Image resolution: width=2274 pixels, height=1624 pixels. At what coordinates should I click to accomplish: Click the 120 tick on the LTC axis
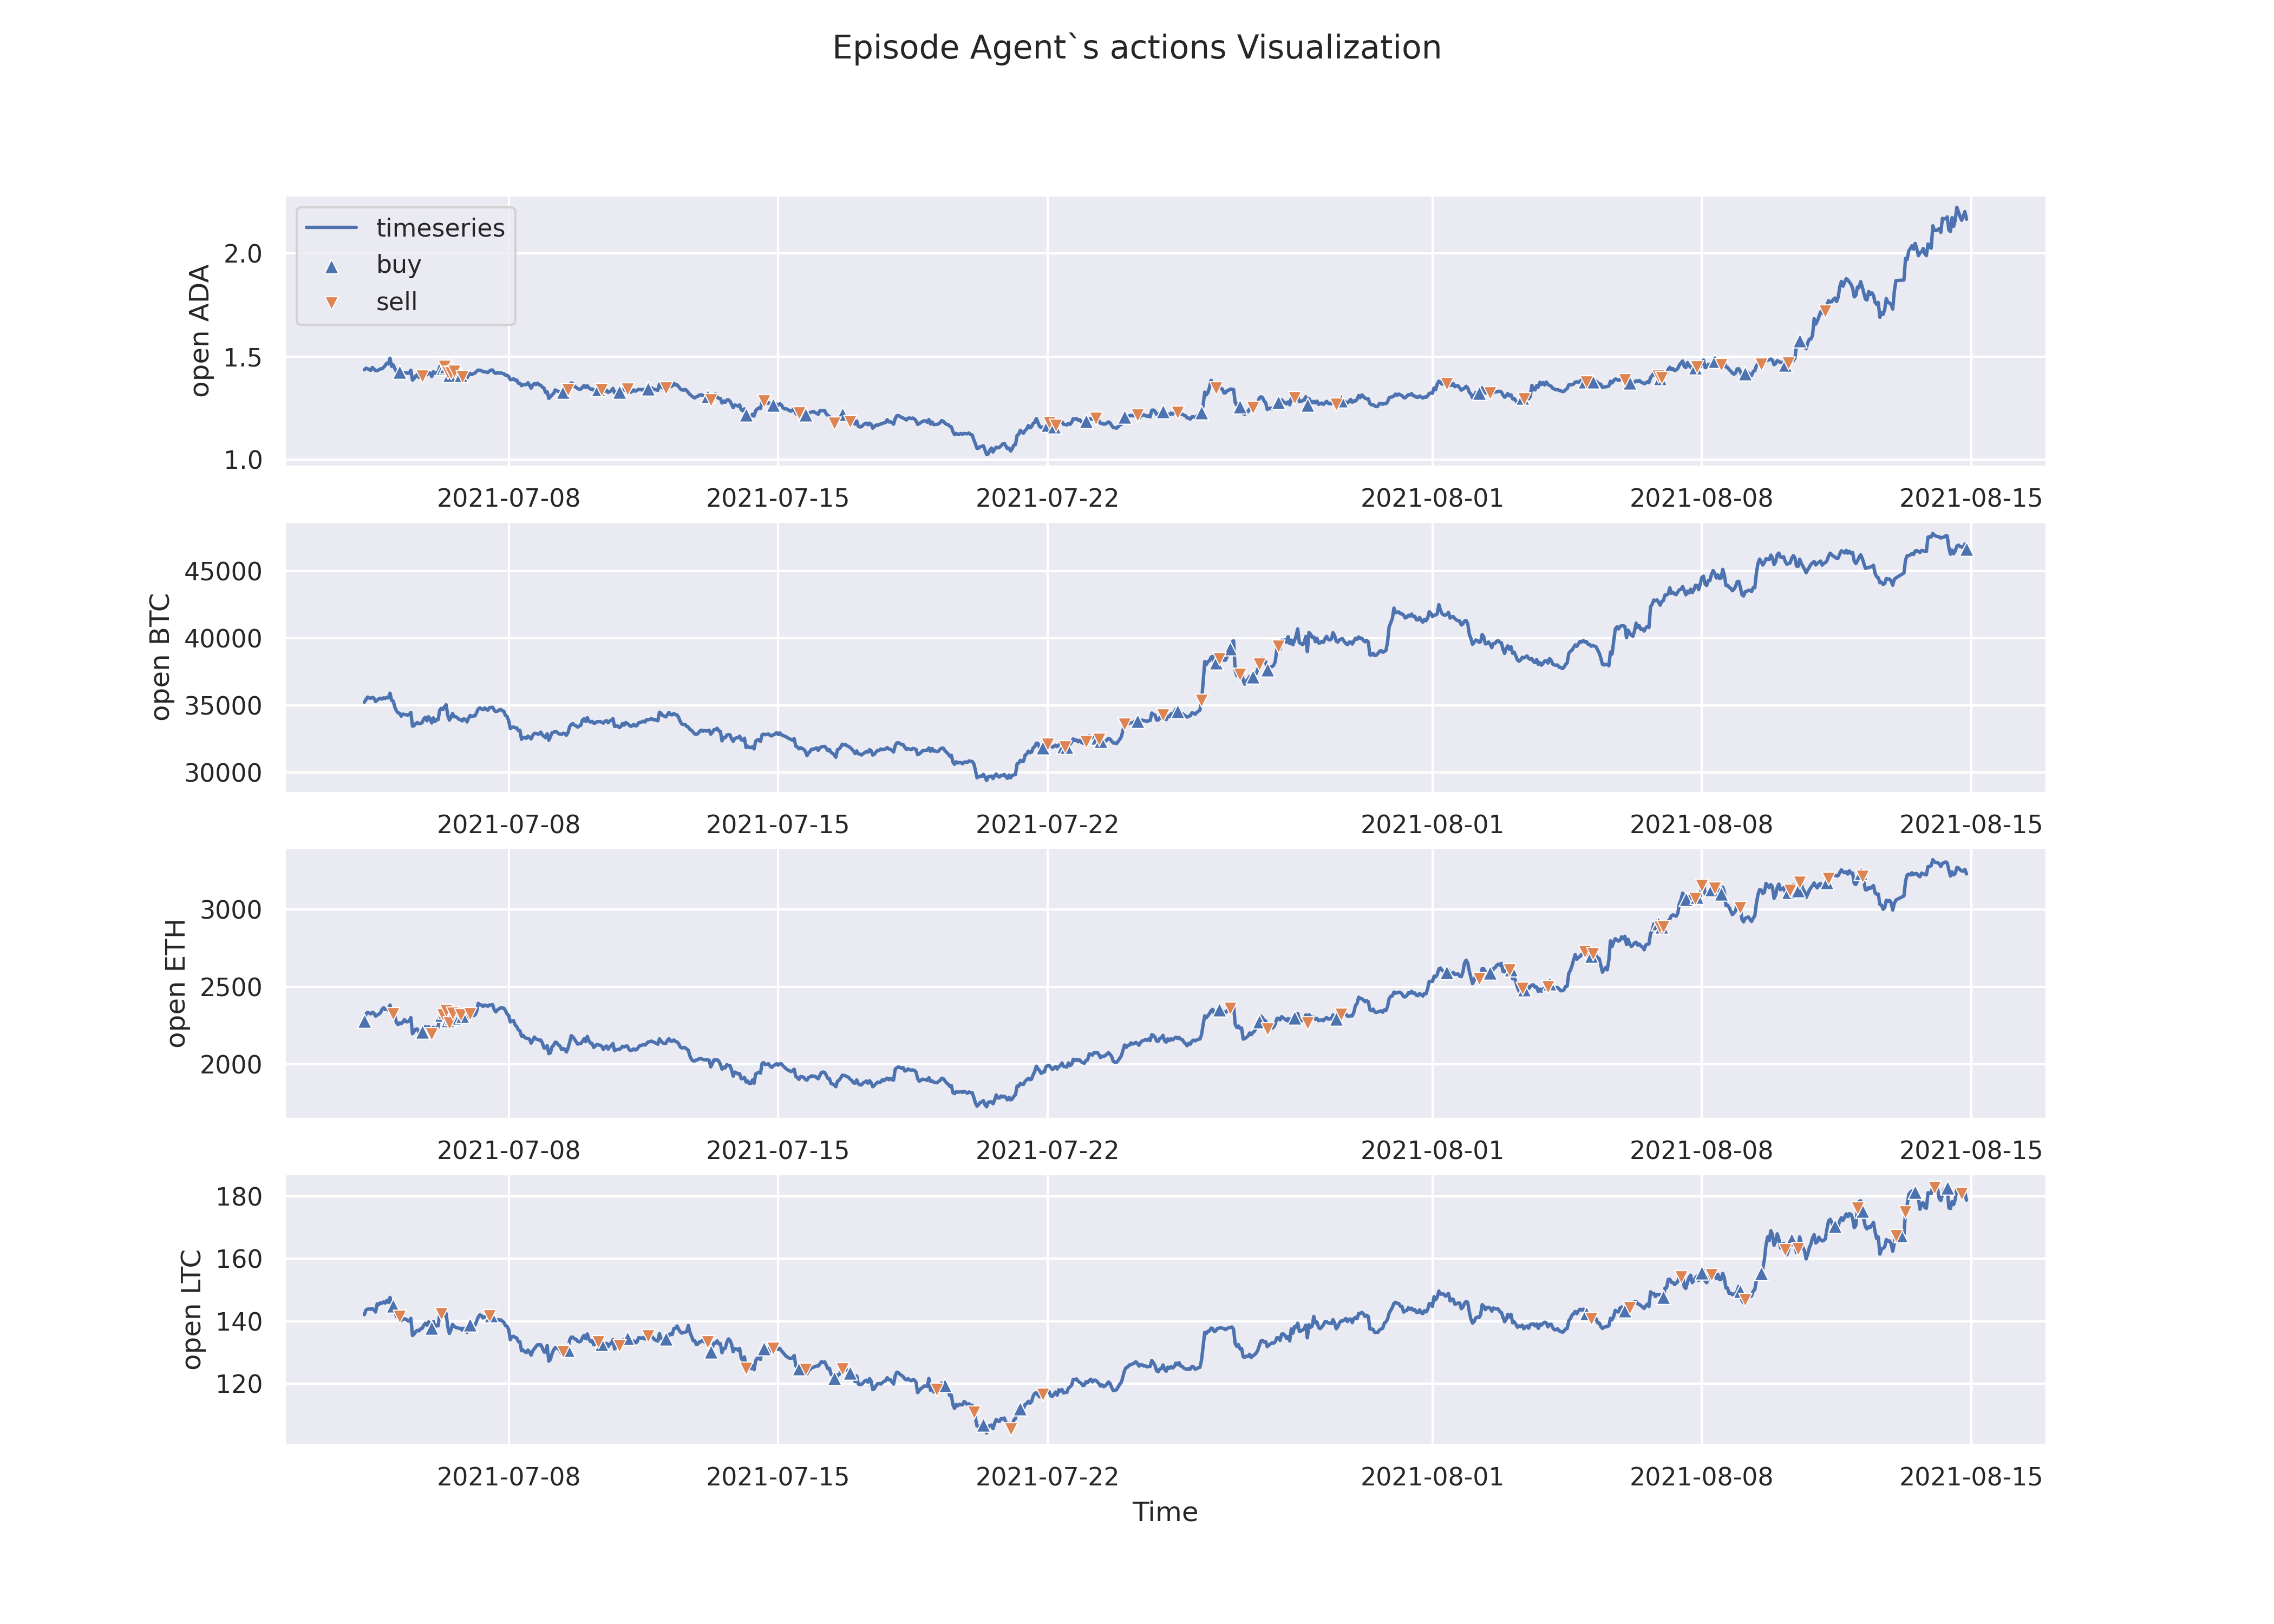[239, 1384]
